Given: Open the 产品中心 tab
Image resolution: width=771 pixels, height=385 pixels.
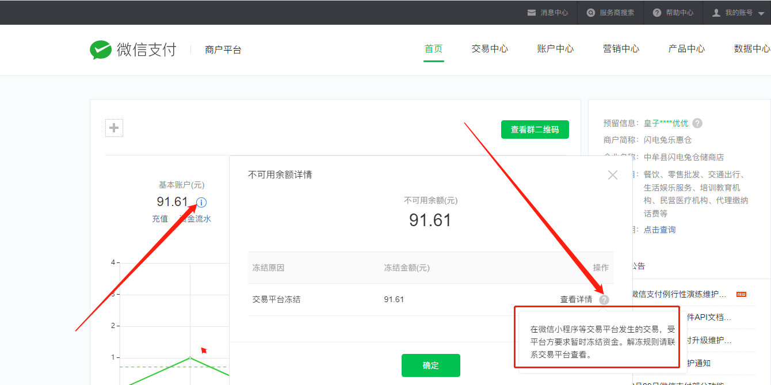Looking at the screenshot, I should (686, 49).
